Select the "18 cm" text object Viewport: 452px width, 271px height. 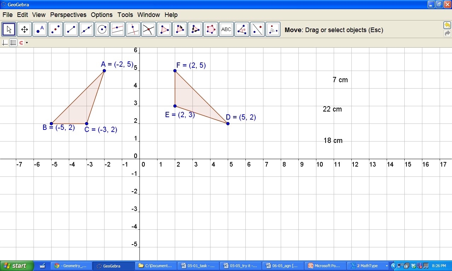[x=333, y=140]
